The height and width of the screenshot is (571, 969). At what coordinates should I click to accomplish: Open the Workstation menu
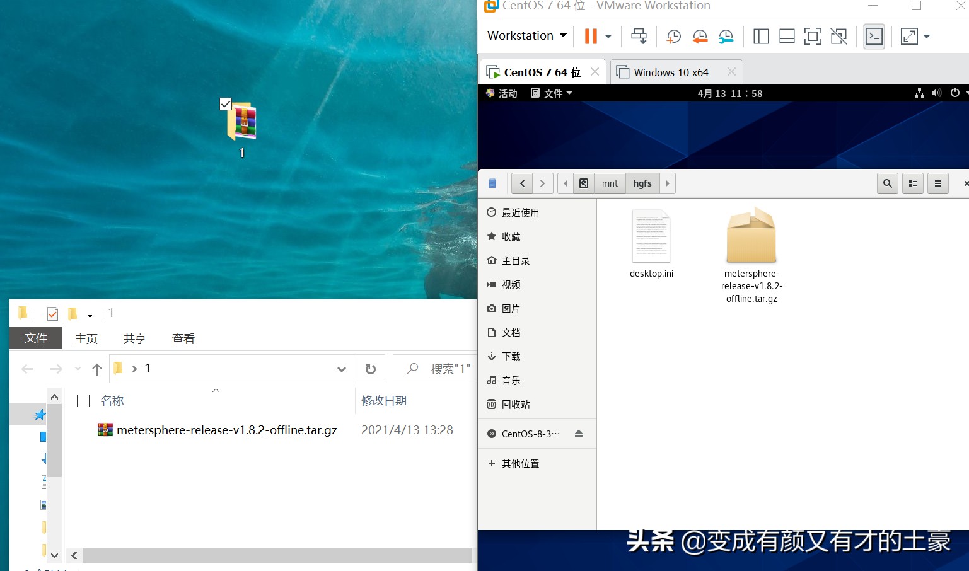[x=527, y=36]
